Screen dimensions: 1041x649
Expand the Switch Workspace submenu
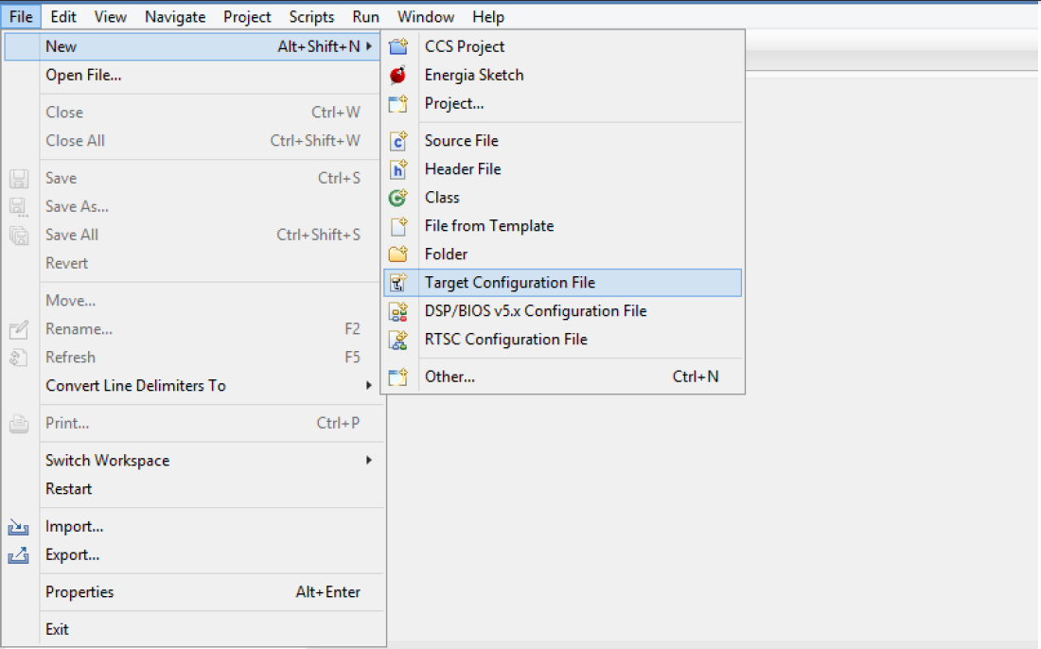click(x=107, y=460)
